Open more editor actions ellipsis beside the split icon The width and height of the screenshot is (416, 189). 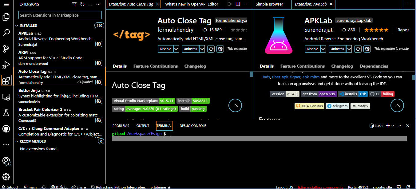pos(246,4)
